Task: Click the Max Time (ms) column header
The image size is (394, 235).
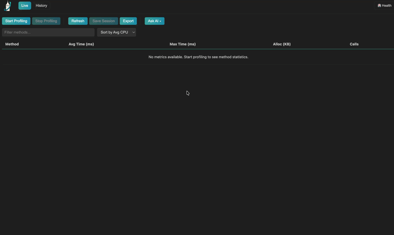Action: coord(183,44)
